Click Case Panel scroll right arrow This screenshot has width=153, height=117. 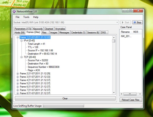[140, 94]
